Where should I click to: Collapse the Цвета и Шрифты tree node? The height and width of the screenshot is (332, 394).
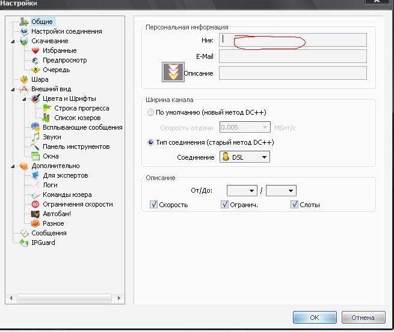pos(24,99)
